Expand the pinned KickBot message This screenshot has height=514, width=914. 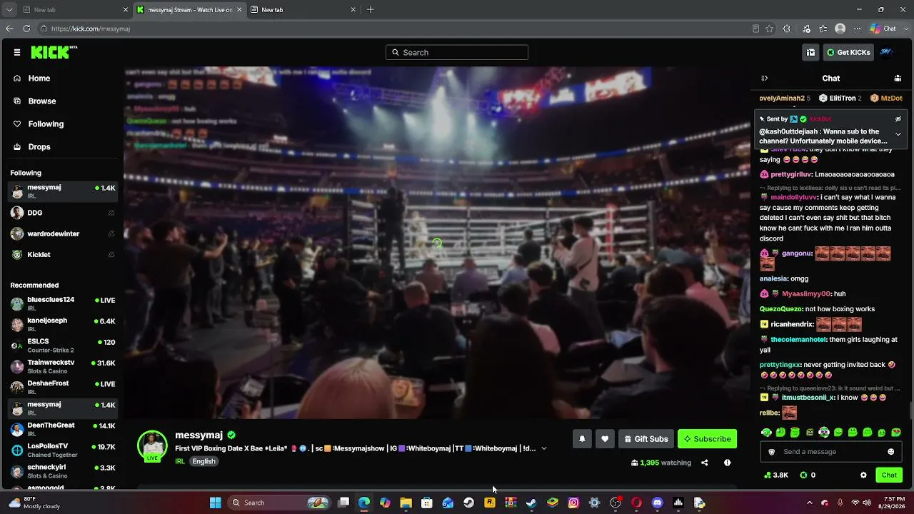(x=898, y=134)
